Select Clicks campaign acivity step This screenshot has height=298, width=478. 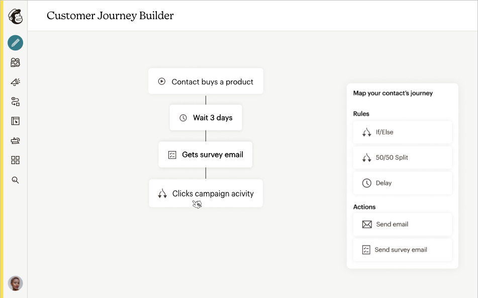click(206, 193)
